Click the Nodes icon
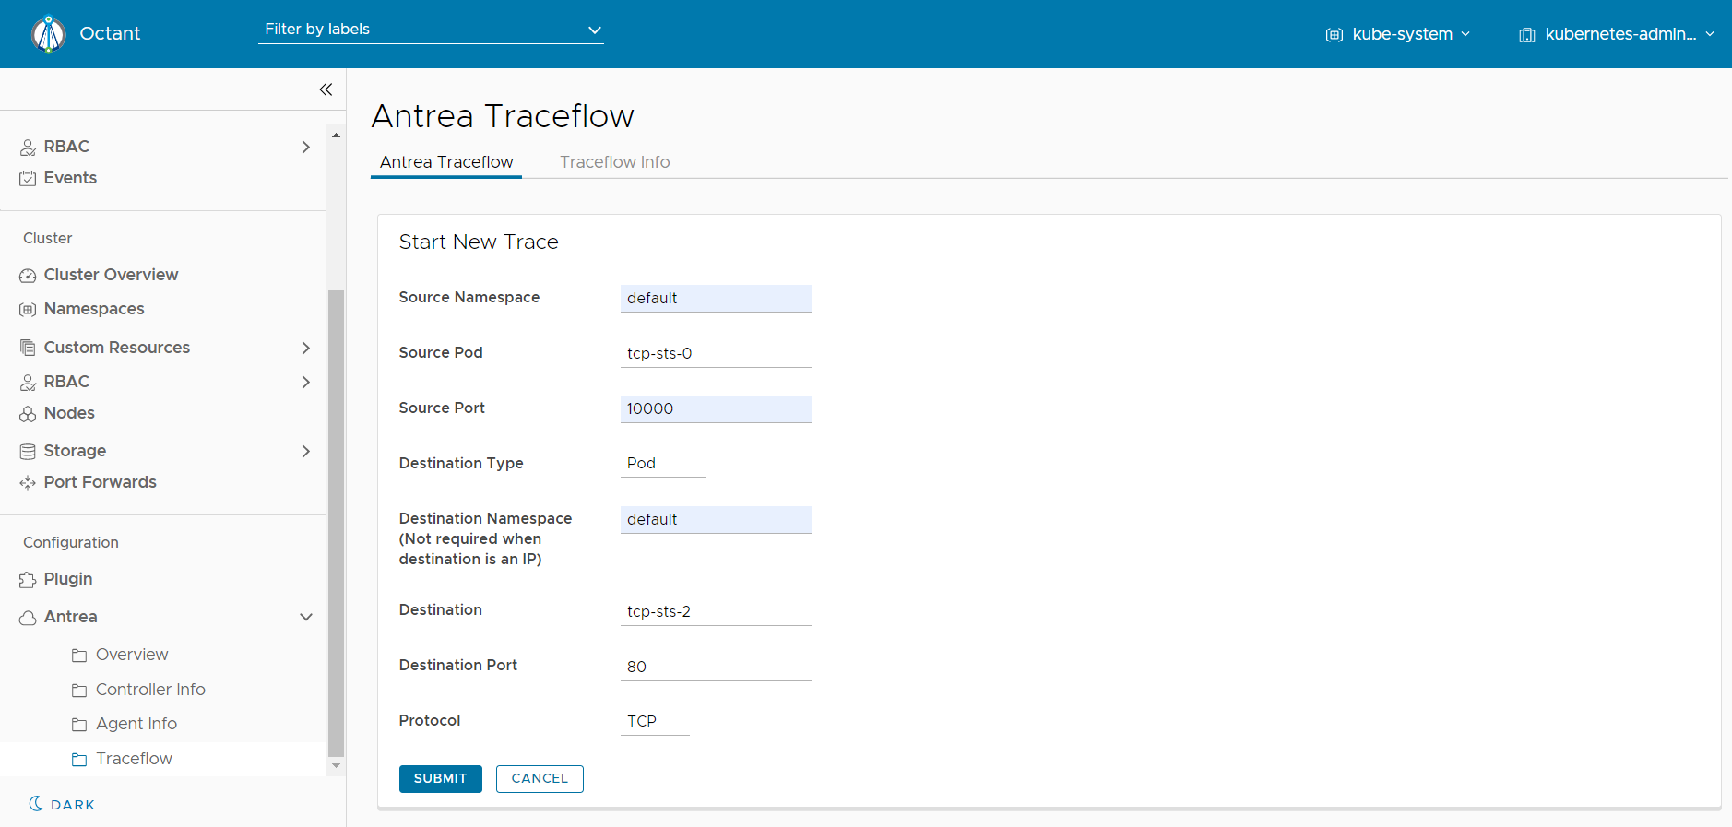1732x827 pixels. [x=28, y=414]
